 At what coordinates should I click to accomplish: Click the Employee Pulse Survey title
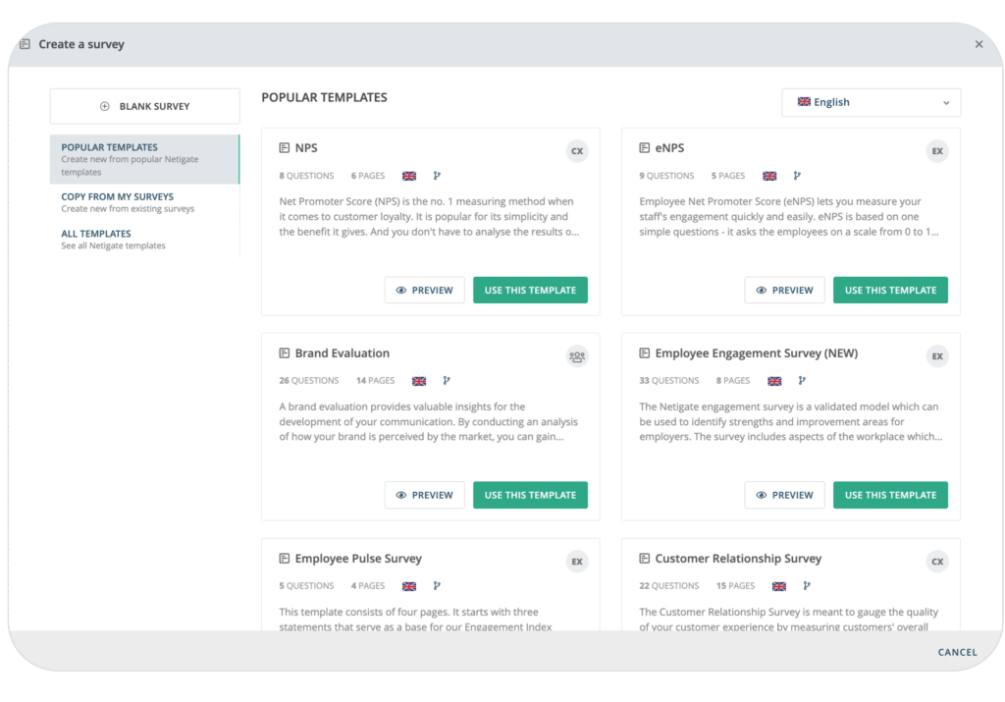(x=358, y=559)
